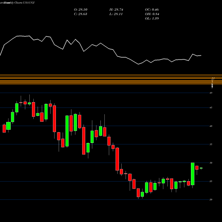Select the low value L: 28.11
222x222 pixels.
[116, 14]
